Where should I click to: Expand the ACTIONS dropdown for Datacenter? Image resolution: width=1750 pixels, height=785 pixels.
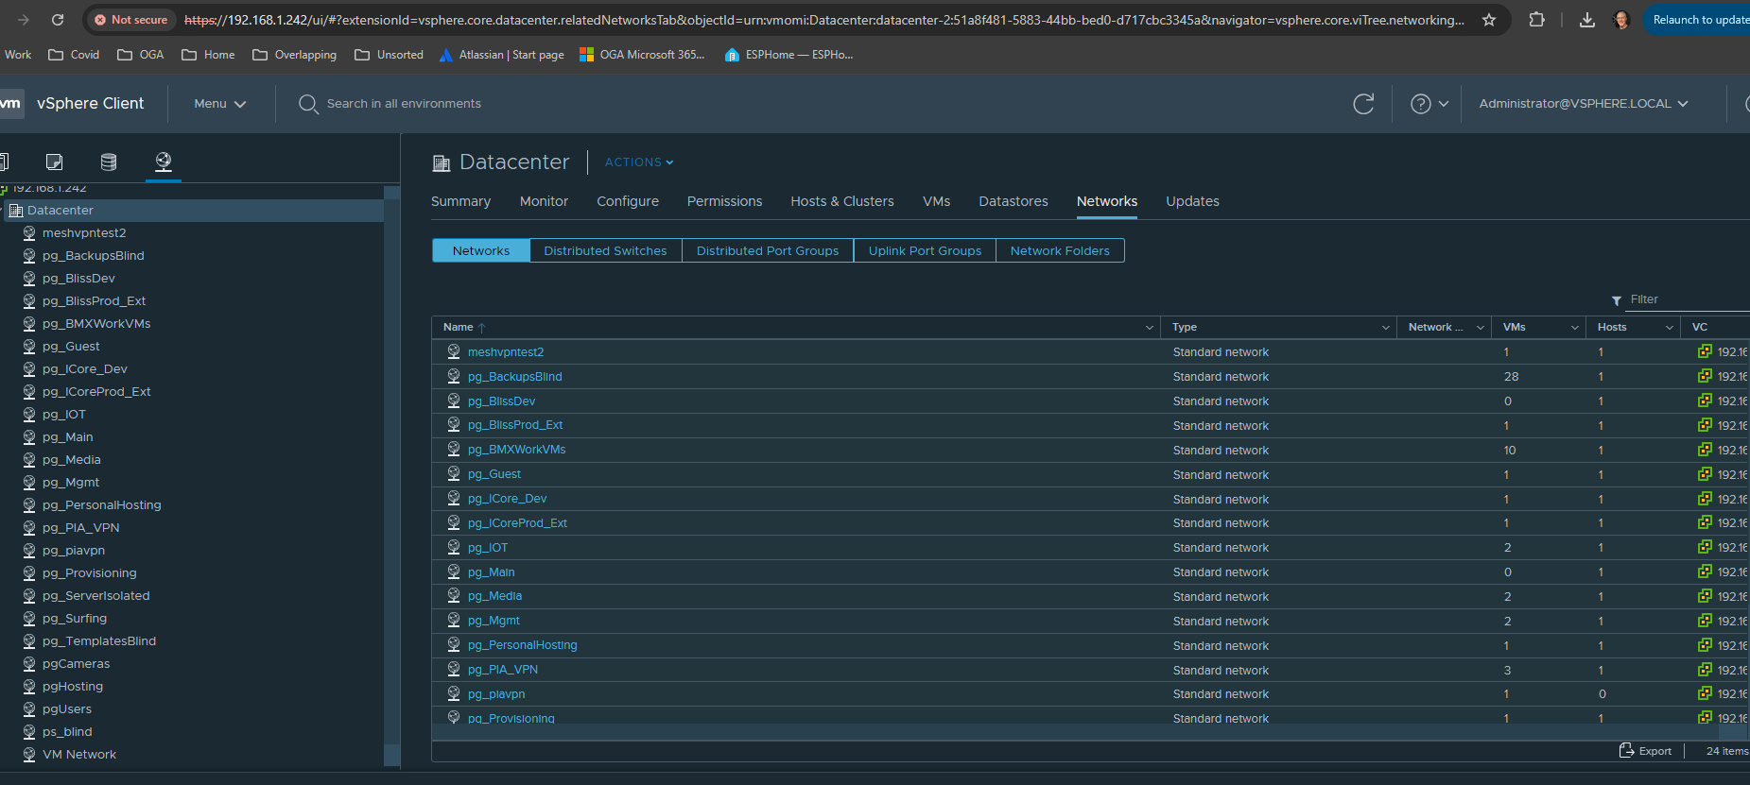coord(639,162)
